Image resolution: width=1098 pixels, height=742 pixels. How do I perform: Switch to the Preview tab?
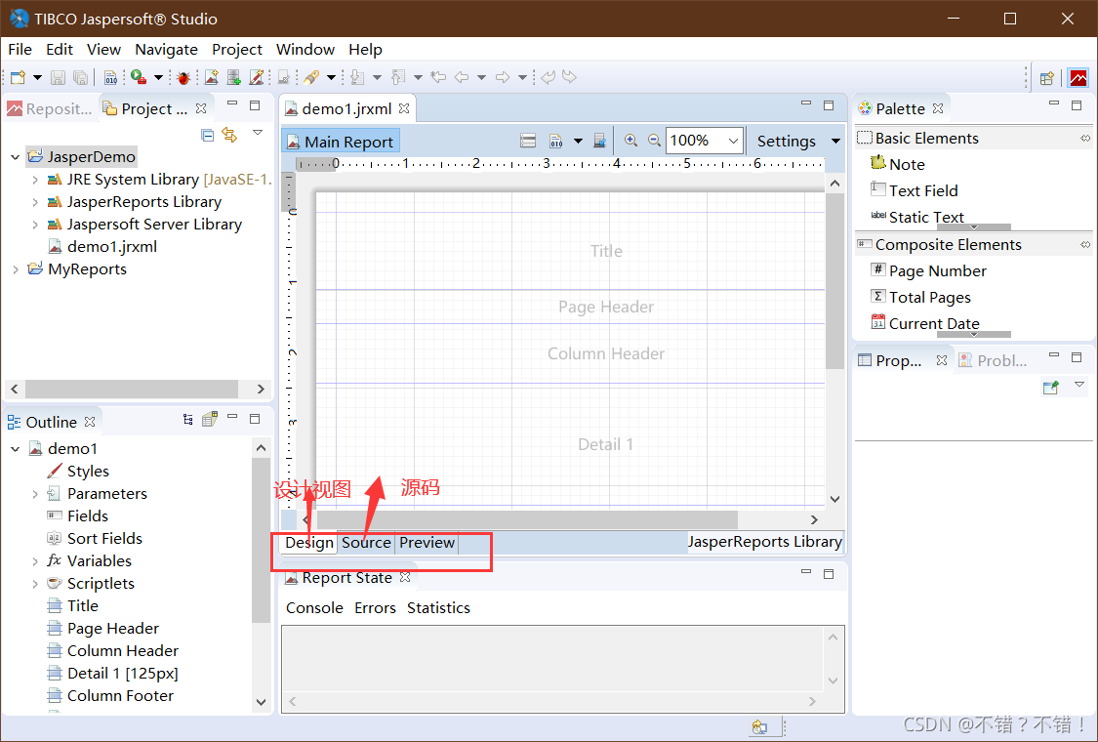point(427,542)
